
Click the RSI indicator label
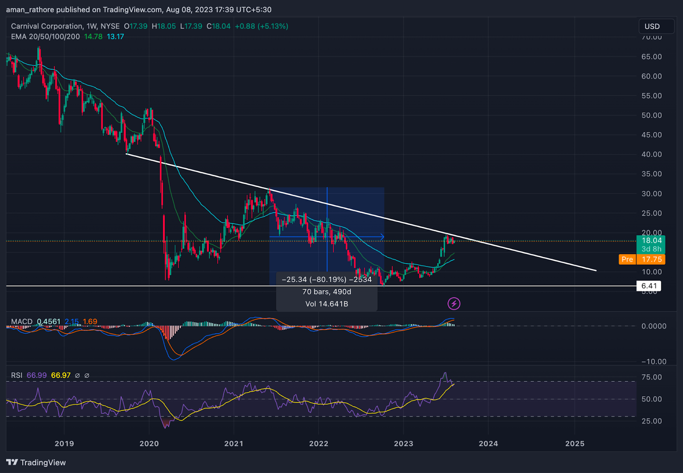pyautogui.click(x=17, y=375)
